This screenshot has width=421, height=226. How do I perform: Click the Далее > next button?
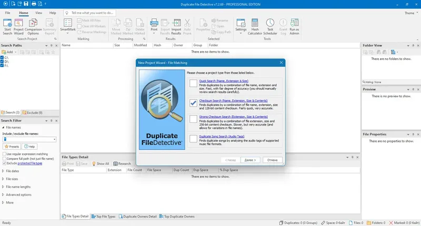(250, 160)
